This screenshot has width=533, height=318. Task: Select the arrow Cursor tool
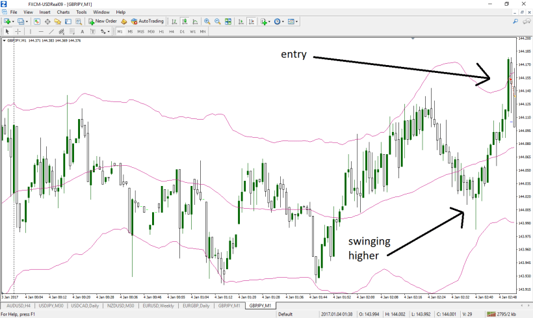tap(7, 31)
